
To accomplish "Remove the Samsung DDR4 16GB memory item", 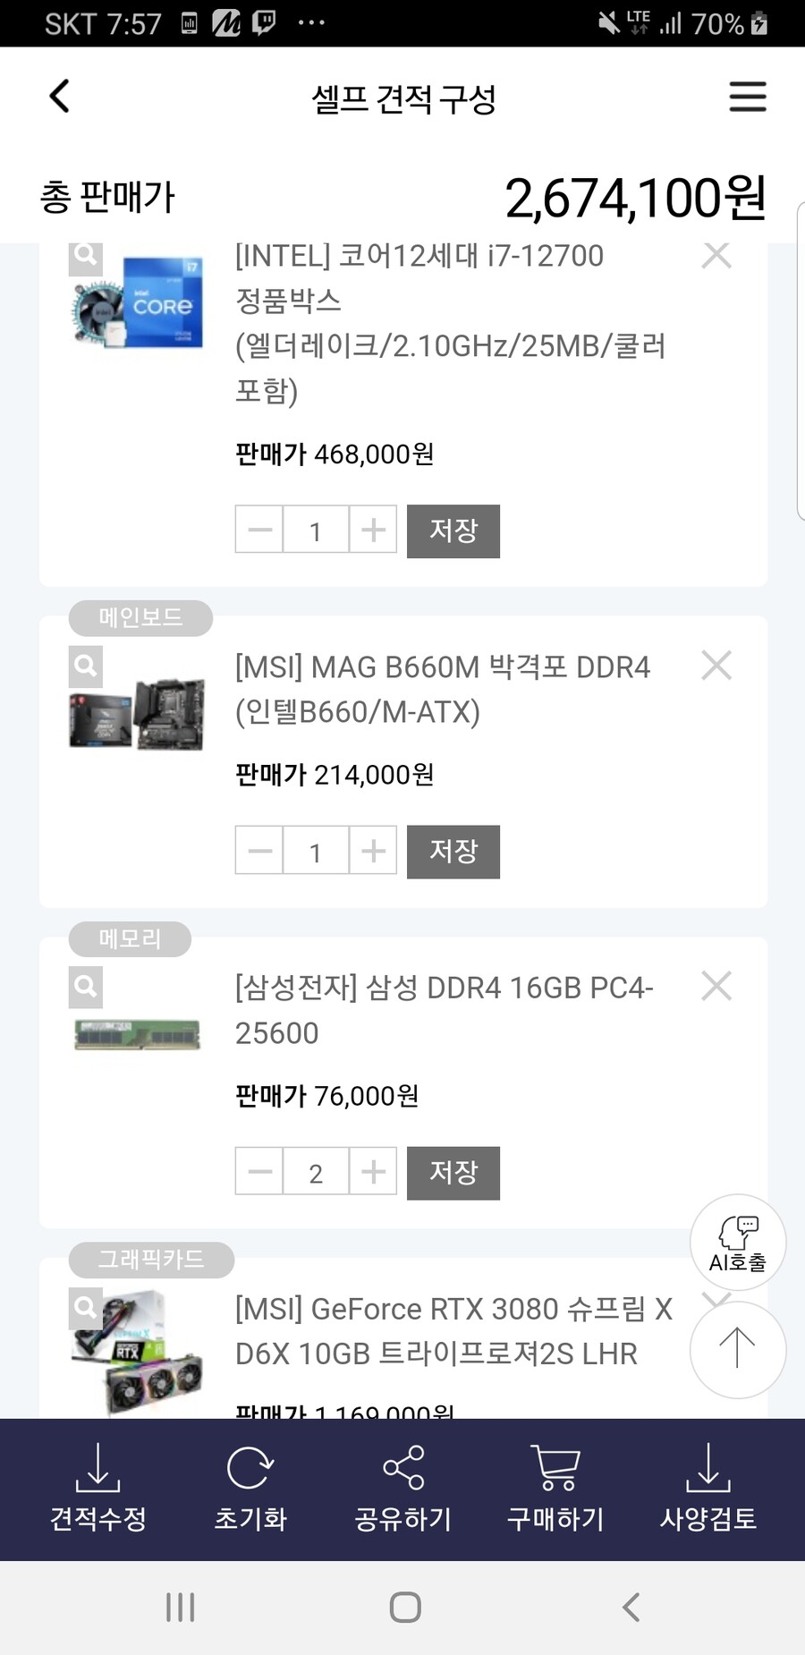I will 716,986.
